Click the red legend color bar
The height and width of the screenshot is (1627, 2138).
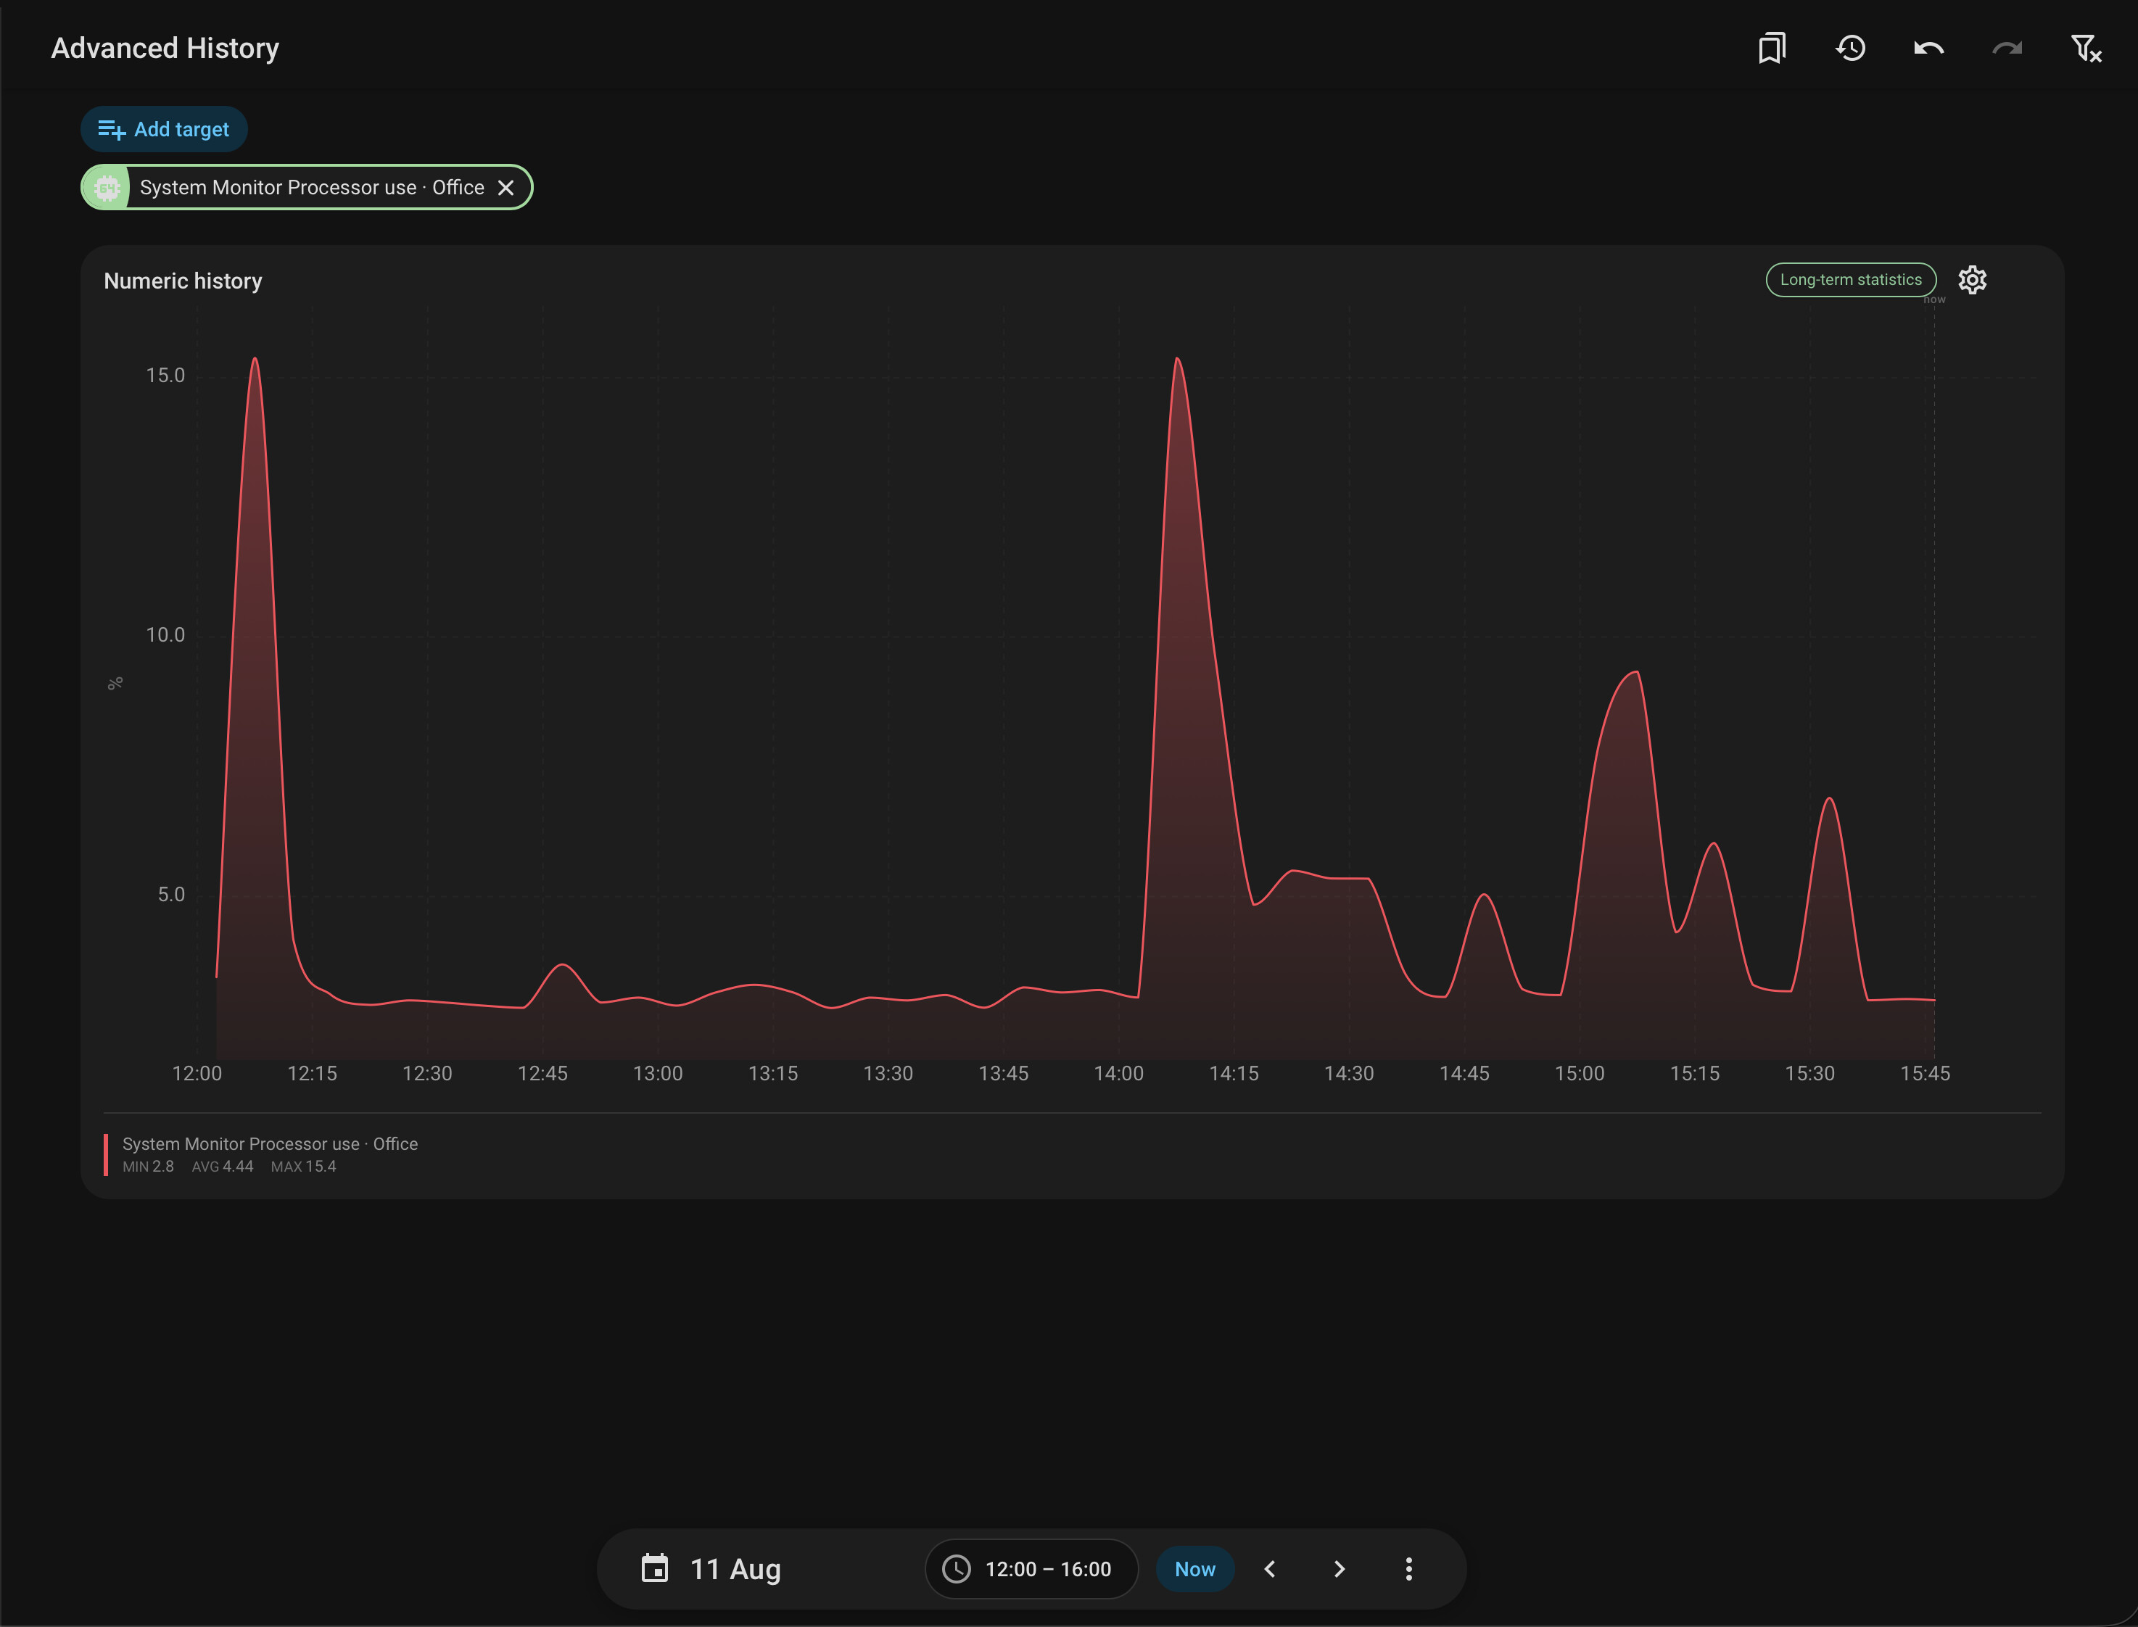coord(106,1154)
